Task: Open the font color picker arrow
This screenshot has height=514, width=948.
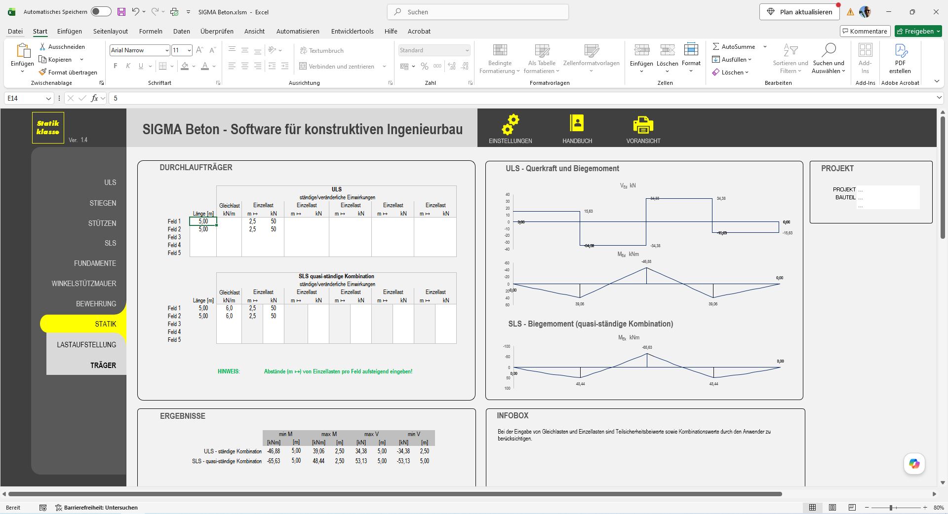Action: point(214,66)
